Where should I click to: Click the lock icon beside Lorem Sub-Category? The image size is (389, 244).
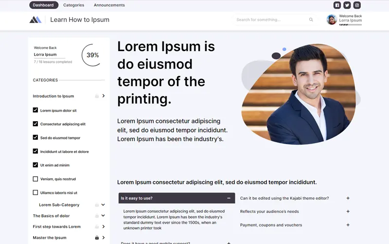pyautogui.click(x=97, y=205)
